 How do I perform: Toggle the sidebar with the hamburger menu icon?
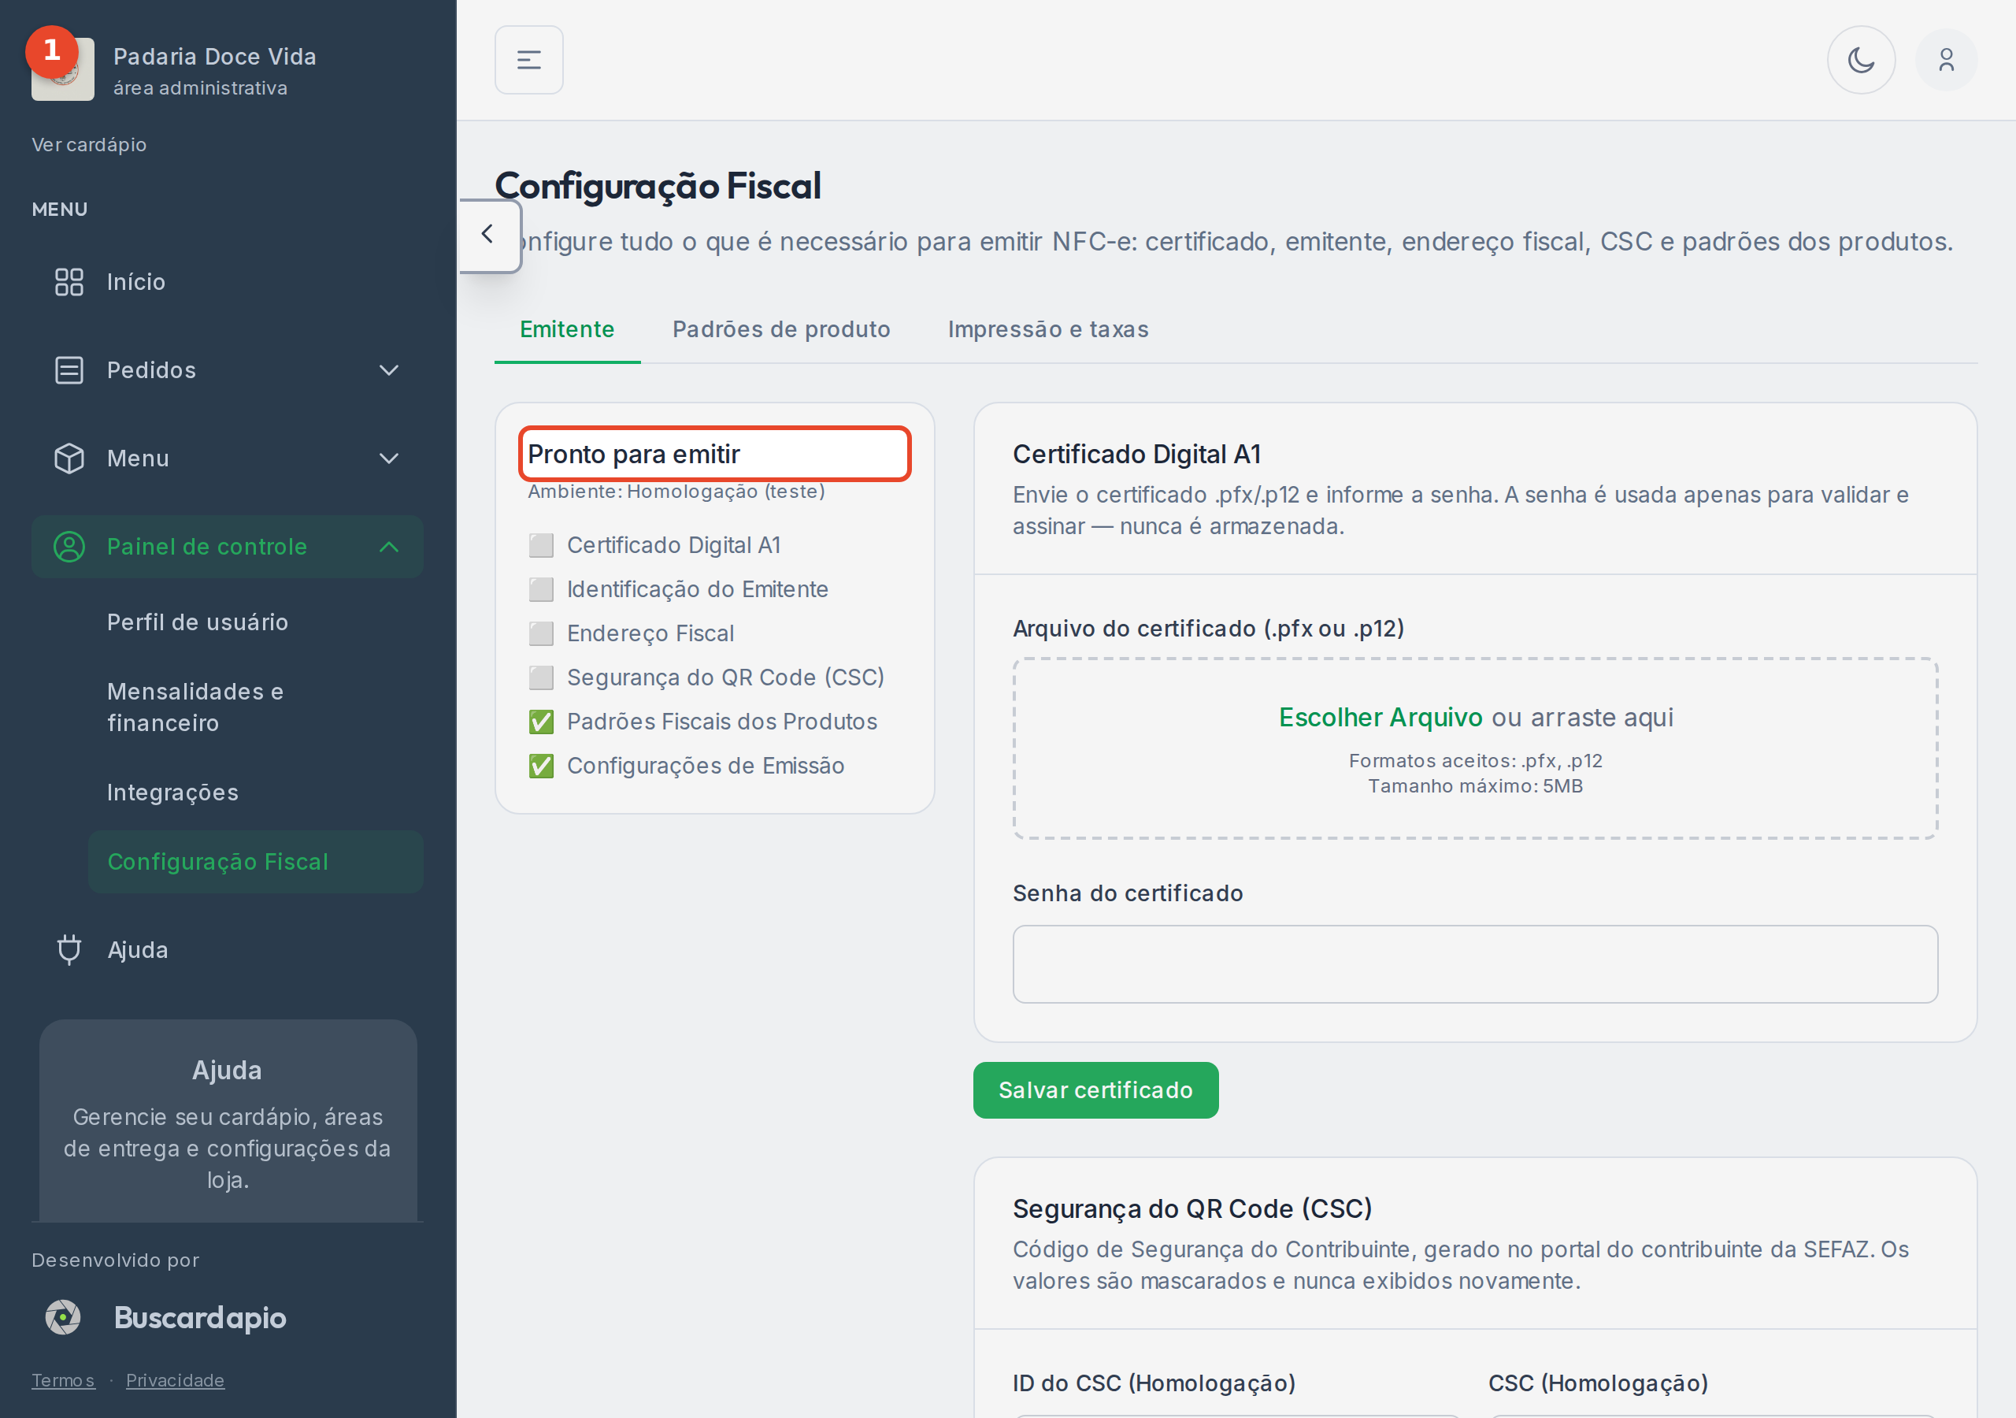pyautogui.click(x=528, y=60)
